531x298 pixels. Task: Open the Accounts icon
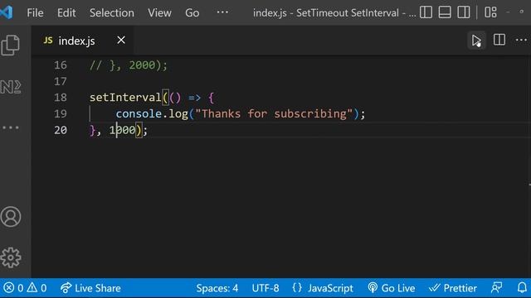(11, 217)
